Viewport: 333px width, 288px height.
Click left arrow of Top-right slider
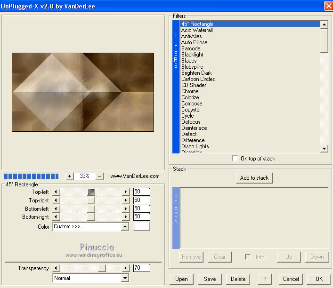click(56, 200)
